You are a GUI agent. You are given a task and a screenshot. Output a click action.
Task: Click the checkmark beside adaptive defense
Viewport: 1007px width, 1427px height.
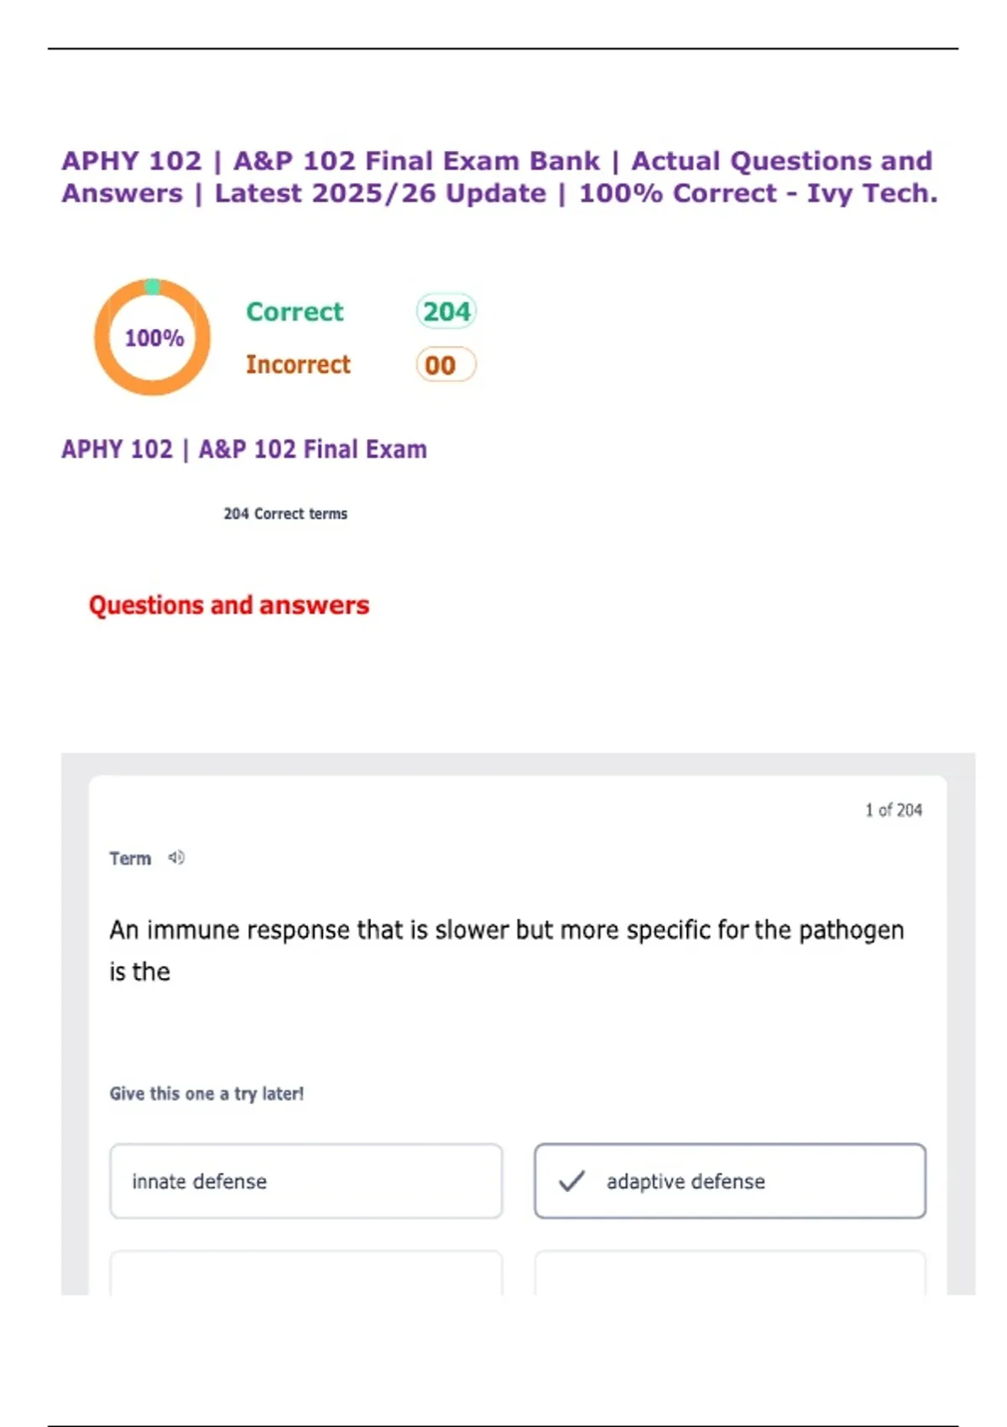(571, 1181)
